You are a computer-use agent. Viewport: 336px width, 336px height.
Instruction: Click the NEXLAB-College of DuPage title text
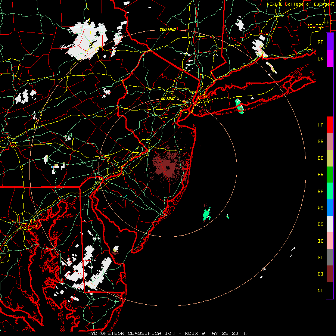(301, 4)
